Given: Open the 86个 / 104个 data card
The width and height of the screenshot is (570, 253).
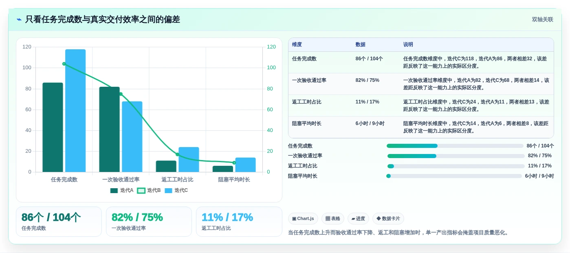Looking at the screenshot, I should coord(59,222).
